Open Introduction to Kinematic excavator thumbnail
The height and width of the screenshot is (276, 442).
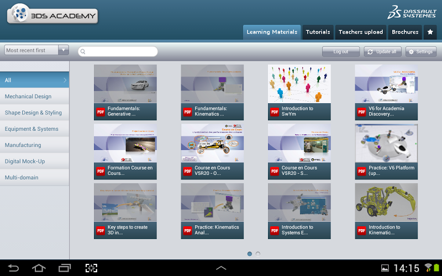pos(386,203)
